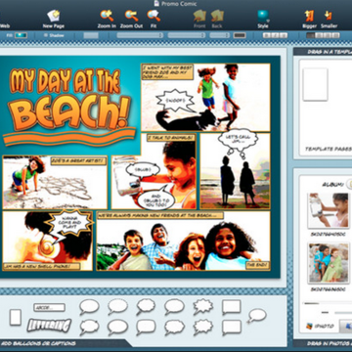Click the 'I went with my best friend' caption
The width and height of the screenshot is (352, 352).
[167, 71]
